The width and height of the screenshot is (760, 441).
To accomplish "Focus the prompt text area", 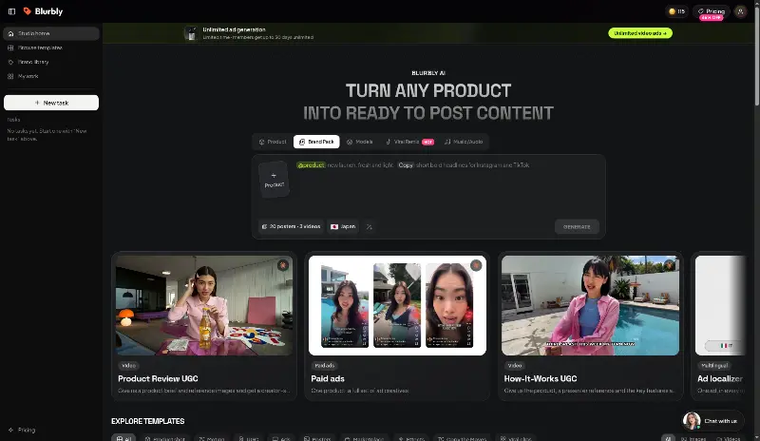I will 448,187.
